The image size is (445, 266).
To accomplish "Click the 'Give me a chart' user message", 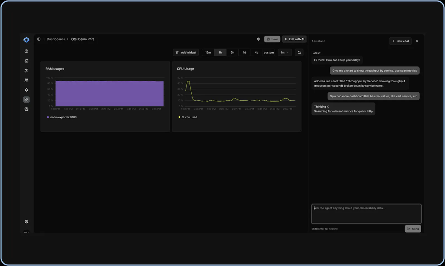I will coord(375,71).
